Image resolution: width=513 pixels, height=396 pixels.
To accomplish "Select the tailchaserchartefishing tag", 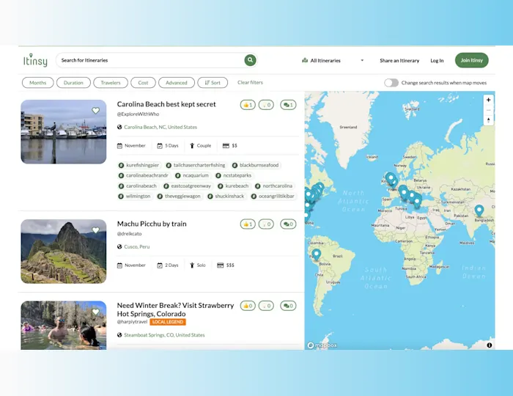I will 196,165.
